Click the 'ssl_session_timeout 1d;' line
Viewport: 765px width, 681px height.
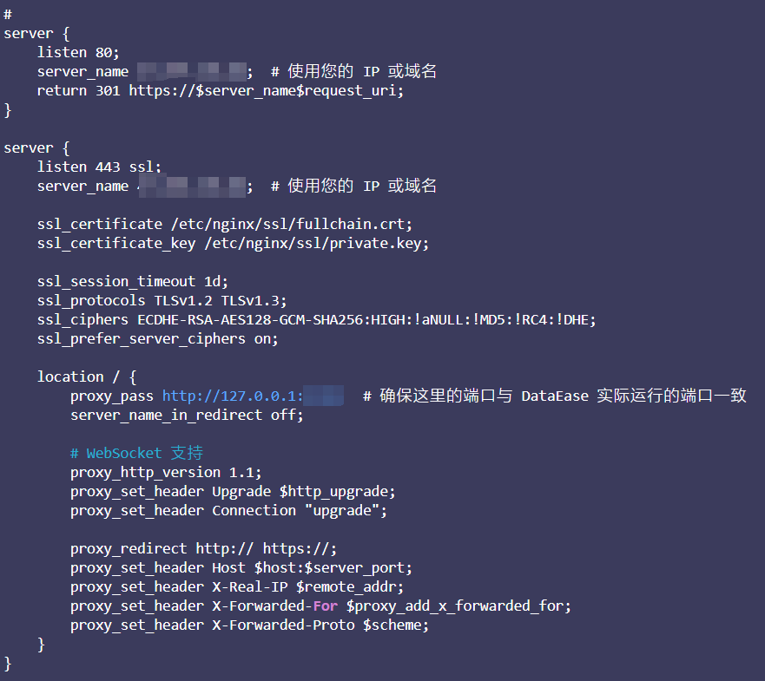(132, 281)
